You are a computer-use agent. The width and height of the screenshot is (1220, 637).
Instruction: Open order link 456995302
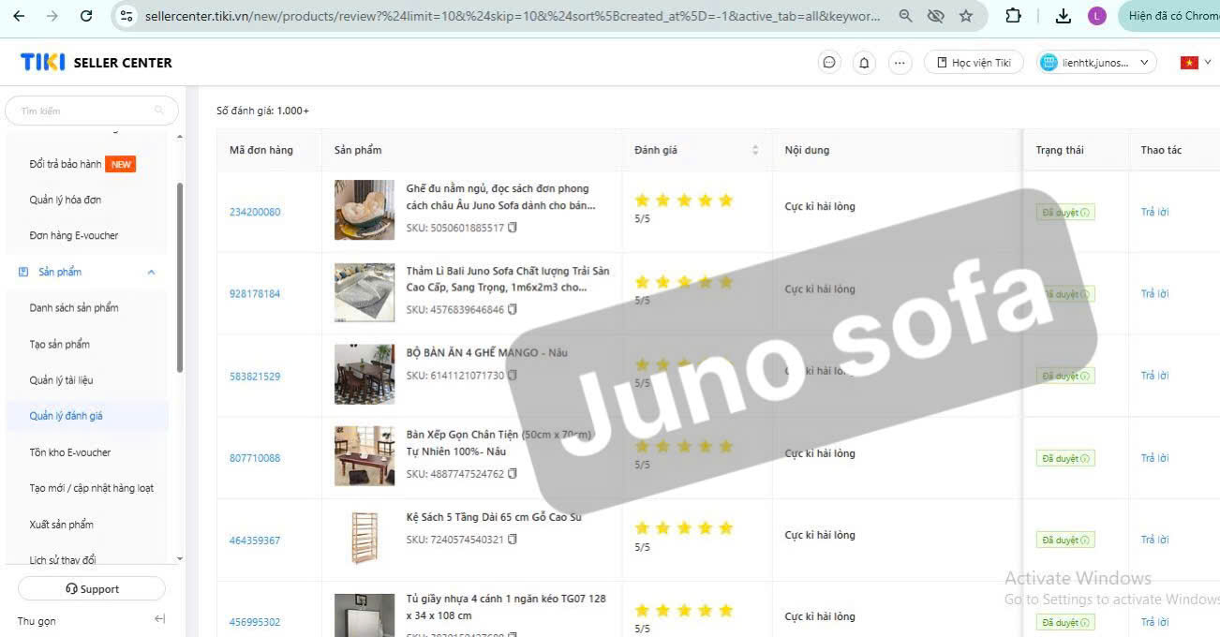[x=255, y=622]
